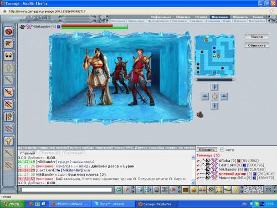277x208 pixels.
Task: Click the envelope mail icon
Action: tap(269, 190)
